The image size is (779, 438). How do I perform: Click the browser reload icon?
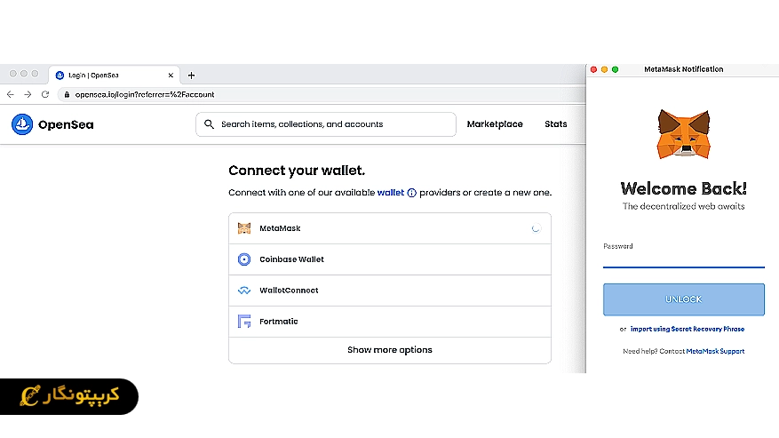(x=45, y=94)
